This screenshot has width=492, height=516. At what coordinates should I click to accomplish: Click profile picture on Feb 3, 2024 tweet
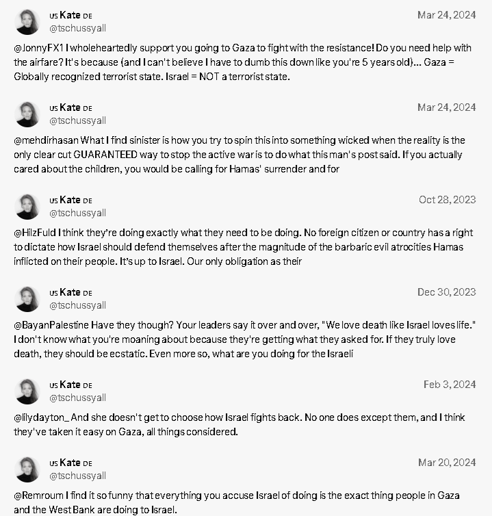(x=27, y=391)
